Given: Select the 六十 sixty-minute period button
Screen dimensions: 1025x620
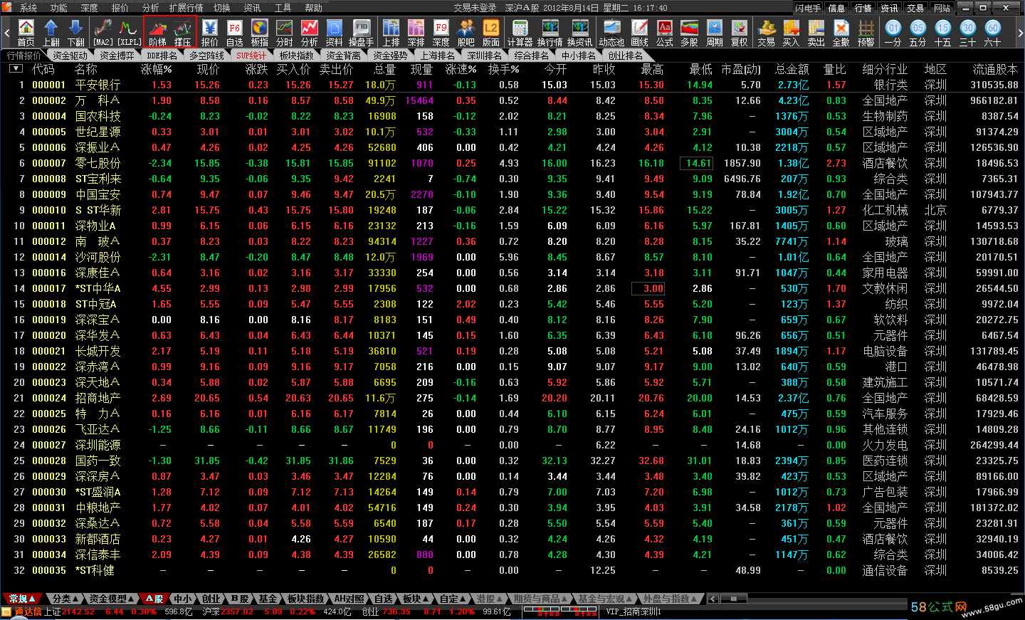Looking at the screenshot, I should pos(993,33).
